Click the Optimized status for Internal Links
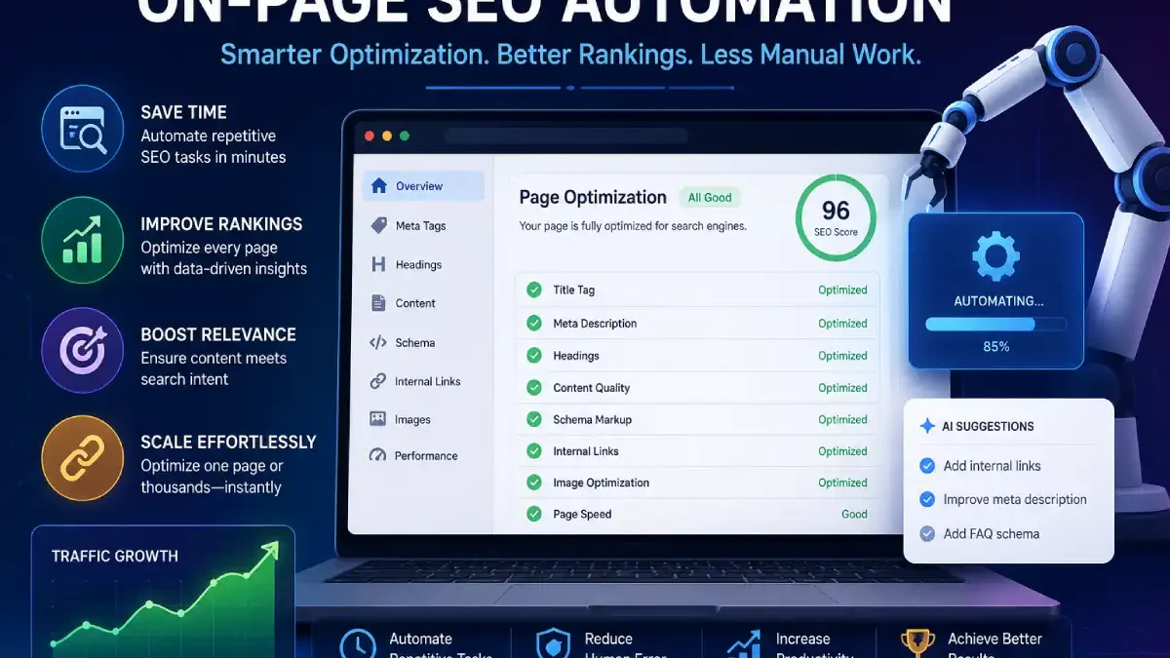This screenshot has height=658, width=1170. point(842,450)
